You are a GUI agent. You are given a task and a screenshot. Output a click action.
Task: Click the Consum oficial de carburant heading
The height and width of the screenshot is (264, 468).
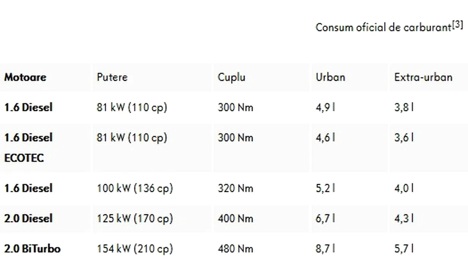(x=383, y=28)
